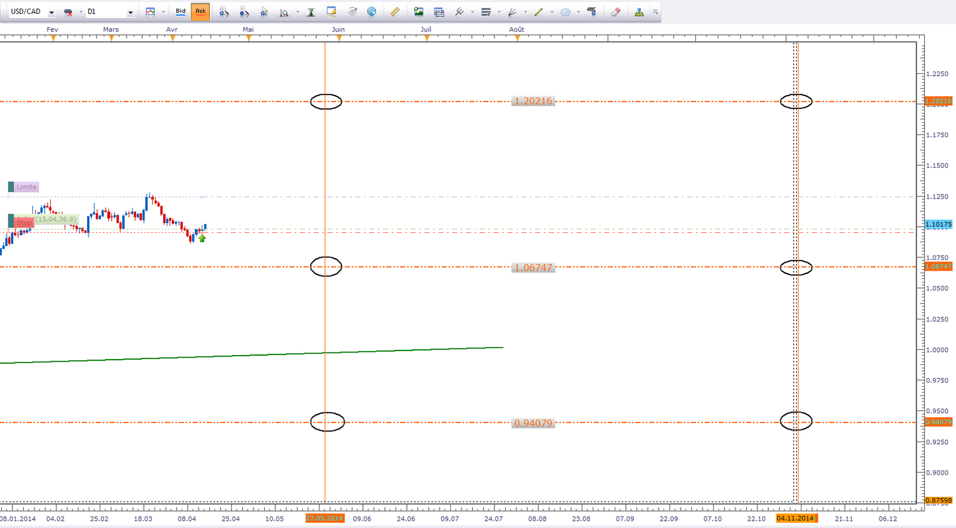Image resolution: width=956 pixels, height=528 pixels.
Task: Expand the trend line dropdown arrow
Action: [552, 12]
